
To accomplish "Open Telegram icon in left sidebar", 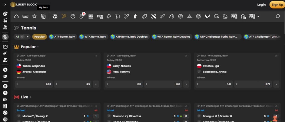I will tap(5, 70).
